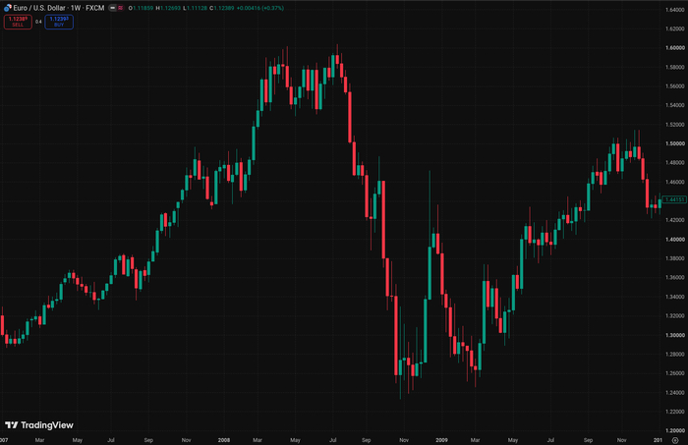Image resolution: width=688 pixels, height=445 pixels.
Task: Click the 1.40000 price axis label
Action: [675, 240]
